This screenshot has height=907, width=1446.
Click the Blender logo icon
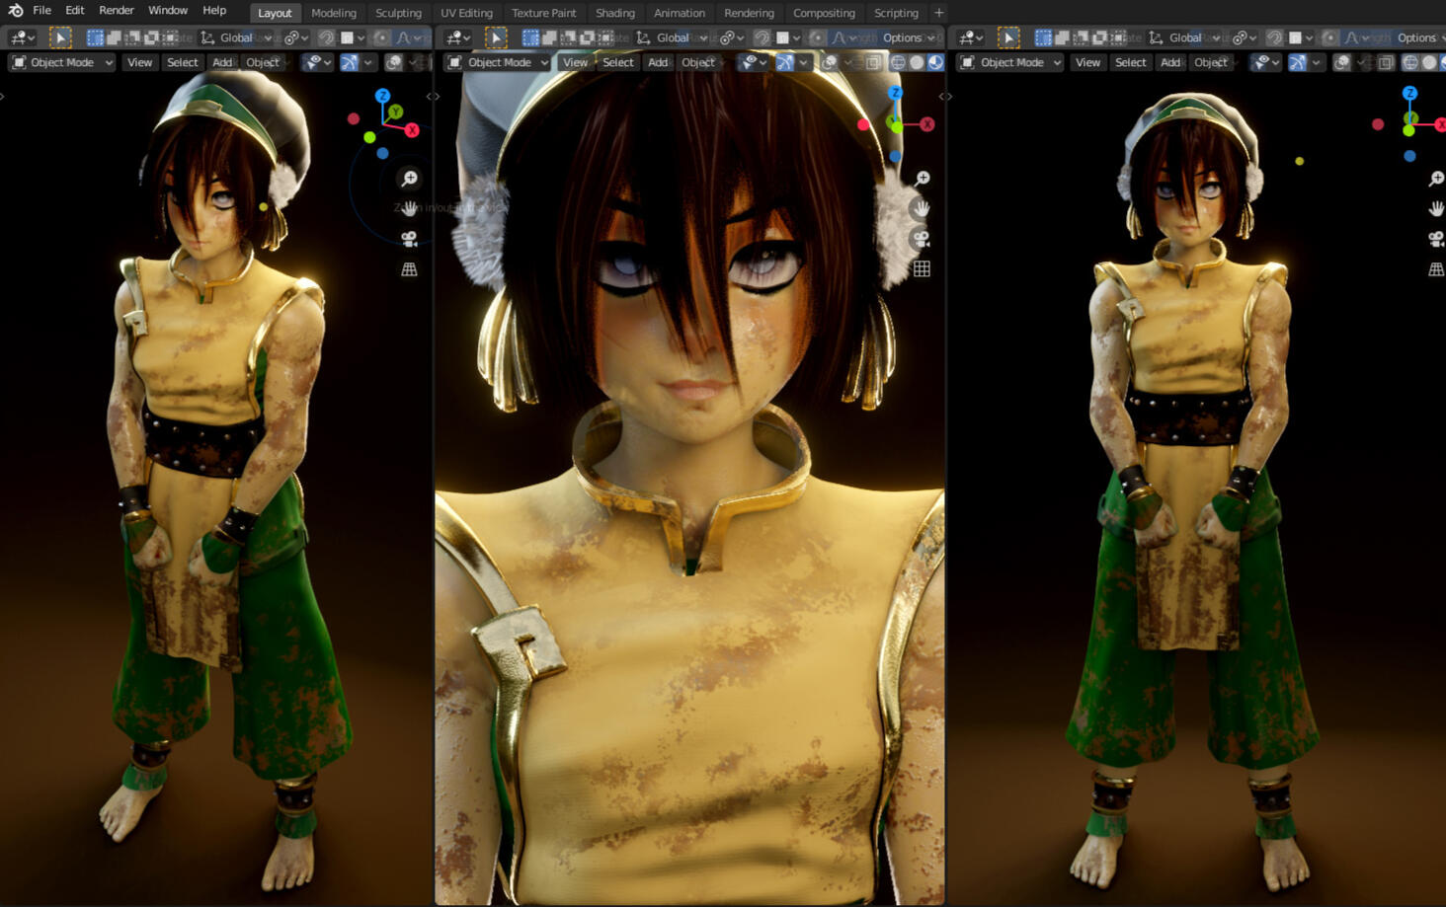point(15,11)
